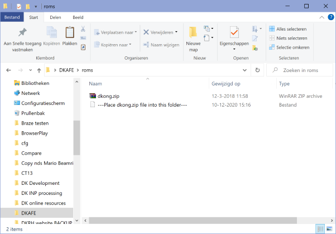
Task: Expand the breadcrumb chevron after DKAFE
Action: pyautogui.click(x=78, y=70)
